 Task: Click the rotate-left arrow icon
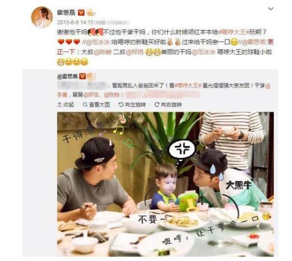click(x=121, y=104)
